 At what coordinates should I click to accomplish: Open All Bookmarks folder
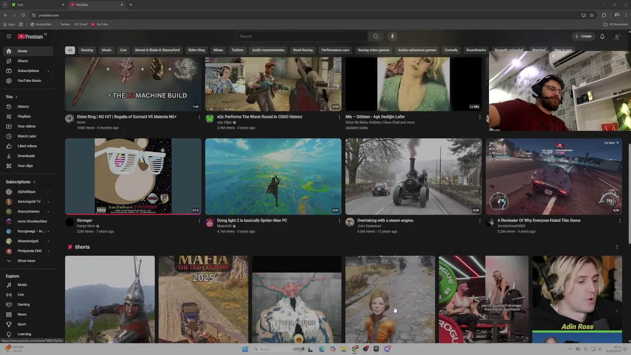tap(616, 24)
